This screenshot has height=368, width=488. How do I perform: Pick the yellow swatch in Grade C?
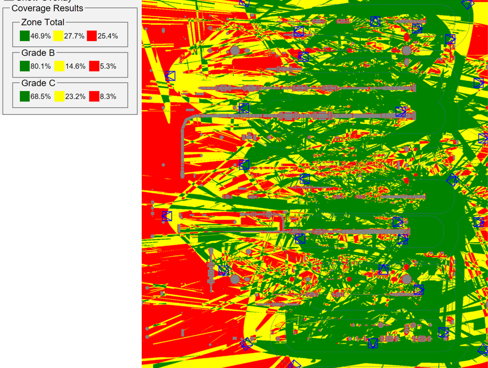pyautogui.click(x=59, y=96)
